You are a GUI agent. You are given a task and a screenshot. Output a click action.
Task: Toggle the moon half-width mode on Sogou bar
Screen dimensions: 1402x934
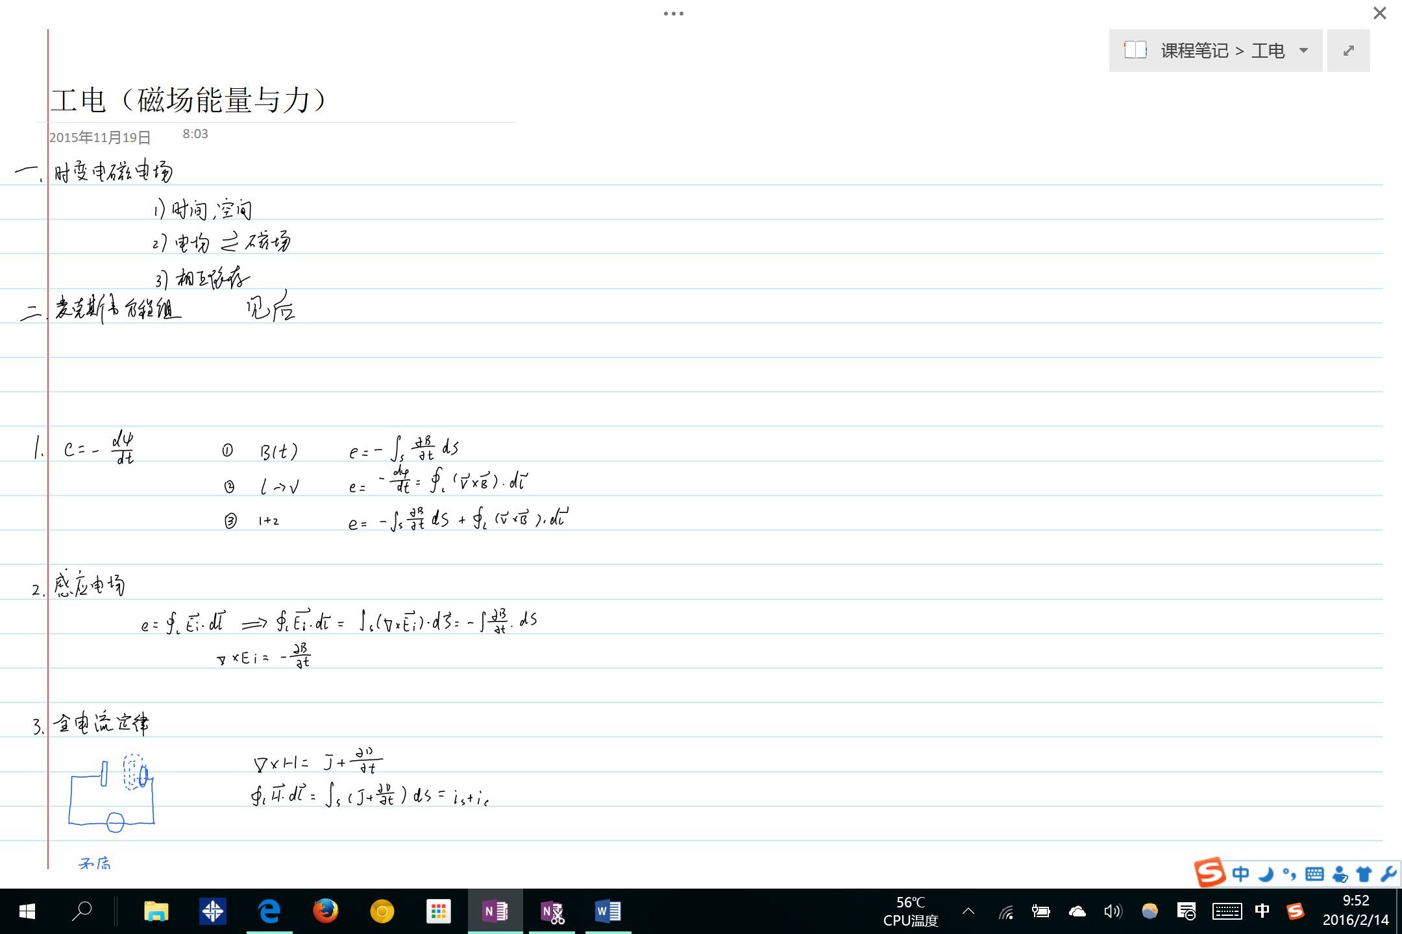tap(1266, 874)
